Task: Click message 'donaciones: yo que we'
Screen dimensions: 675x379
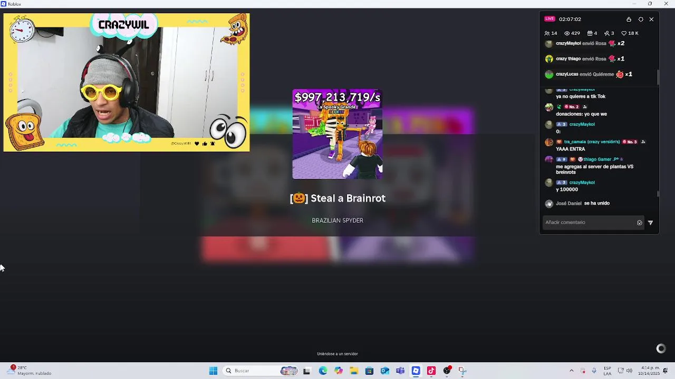Action: click(581, 114)
